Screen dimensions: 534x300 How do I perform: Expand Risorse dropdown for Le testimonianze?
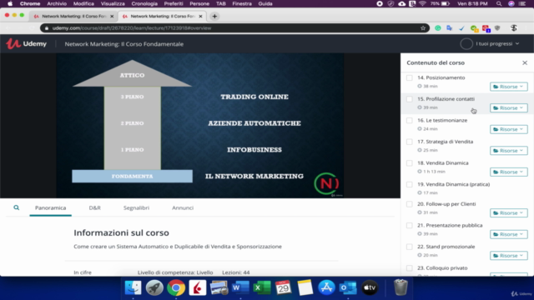point(508,129)
